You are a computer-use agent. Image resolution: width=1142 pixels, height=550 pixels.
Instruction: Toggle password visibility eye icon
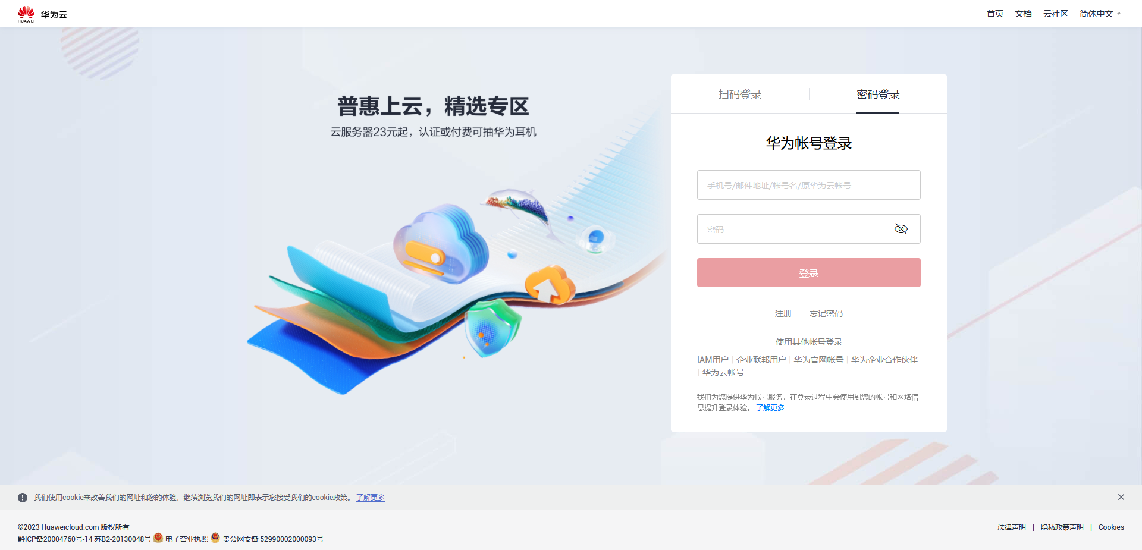[901, 229]
